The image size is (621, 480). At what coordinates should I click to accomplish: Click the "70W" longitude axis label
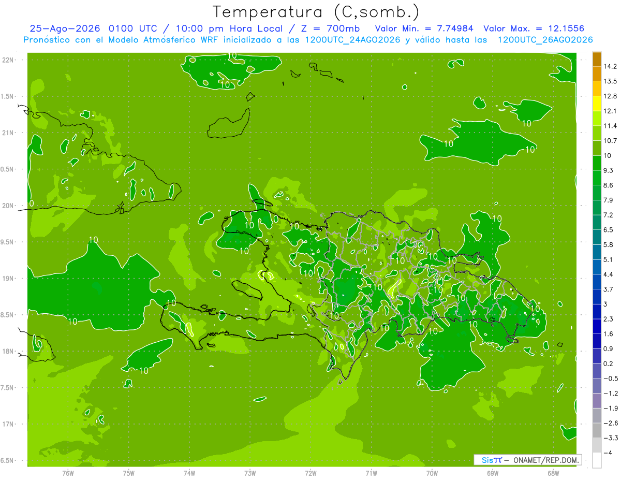point(432,473)
